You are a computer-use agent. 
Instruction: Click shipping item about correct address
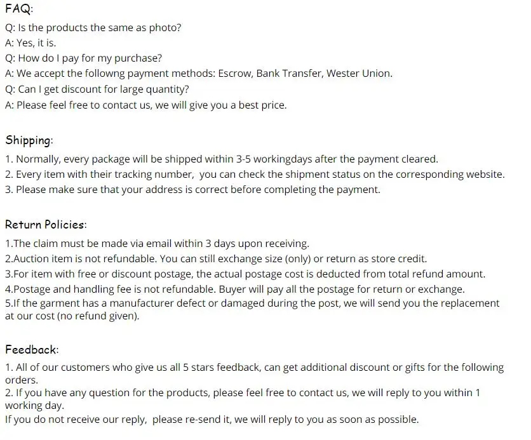pos(192,190)
